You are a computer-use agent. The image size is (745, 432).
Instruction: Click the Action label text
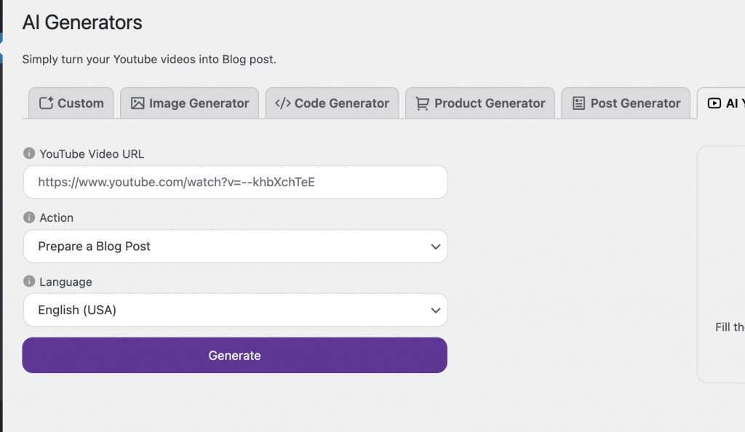click(x=57, y=218)
